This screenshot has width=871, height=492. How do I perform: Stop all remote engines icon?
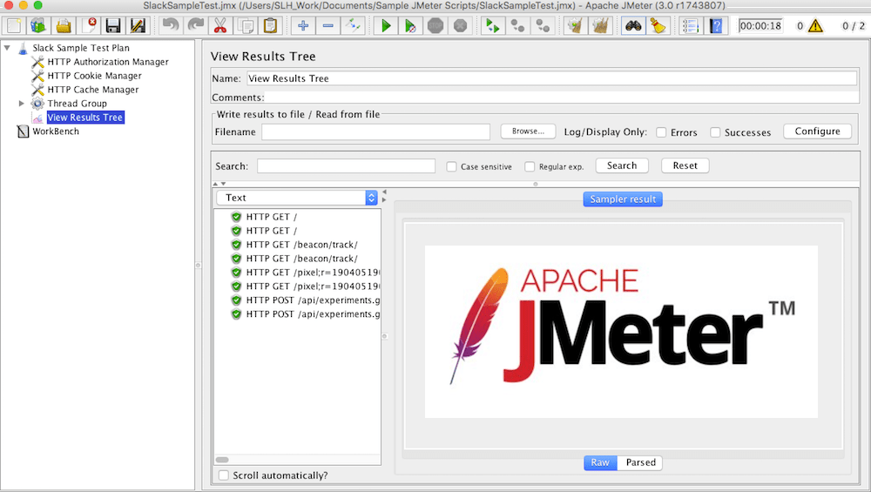[517, 25]
